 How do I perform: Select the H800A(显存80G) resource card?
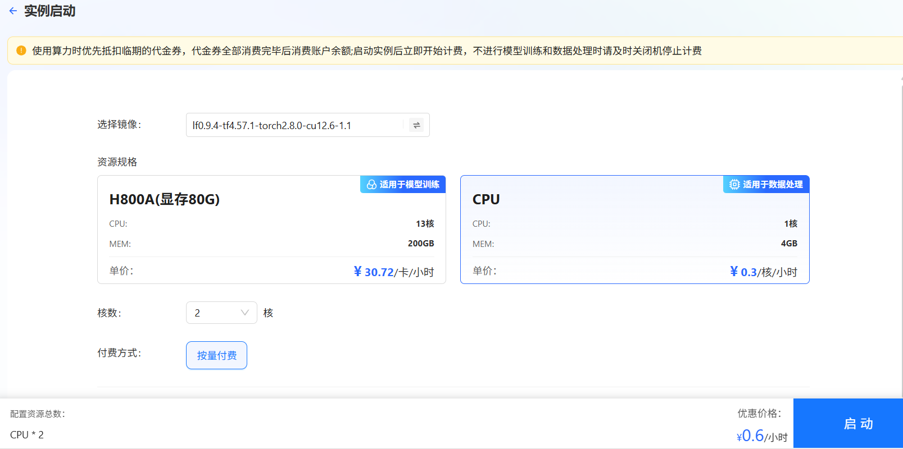271,230
